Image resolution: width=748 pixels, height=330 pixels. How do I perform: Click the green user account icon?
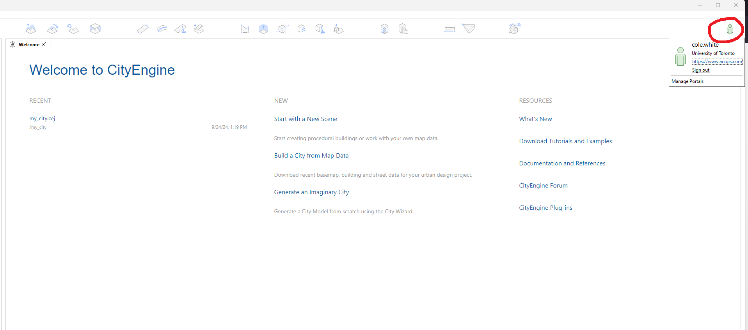click(x=730, y=29)
